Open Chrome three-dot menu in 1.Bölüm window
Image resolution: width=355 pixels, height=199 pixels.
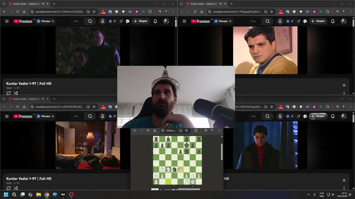(173, 12)
